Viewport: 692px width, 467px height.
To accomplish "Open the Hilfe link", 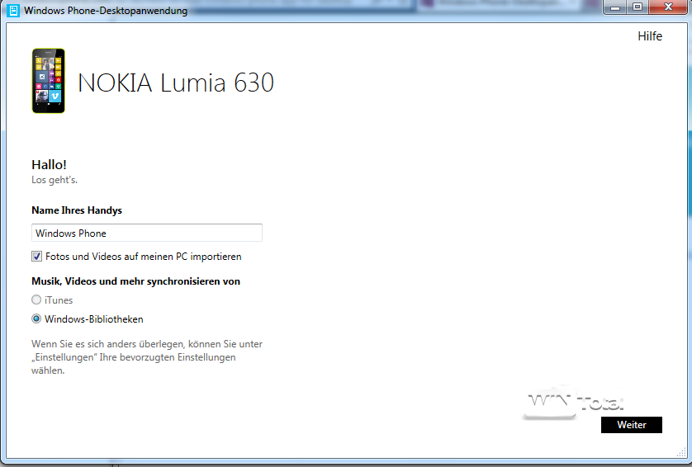I will 650,36.
